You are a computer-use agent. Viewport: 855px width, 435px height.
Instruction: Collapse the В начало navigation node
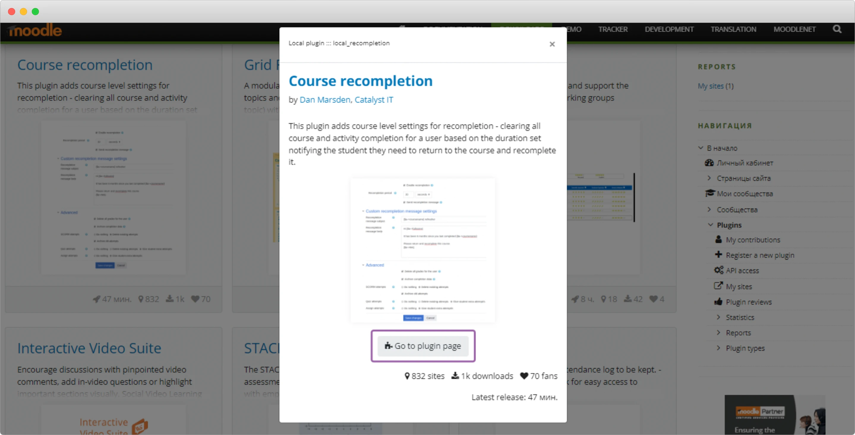click(701, 148)
